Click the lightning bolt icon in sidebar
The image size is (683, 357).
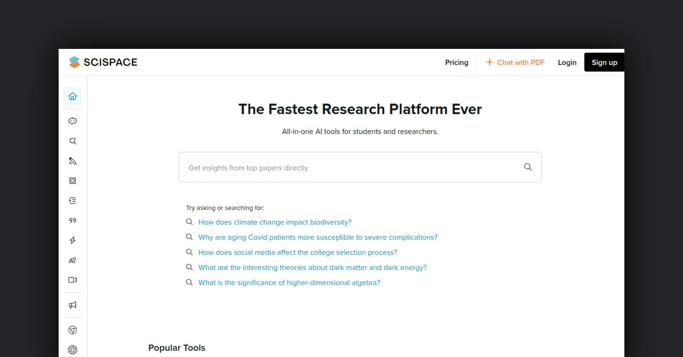tap(72, 240)
